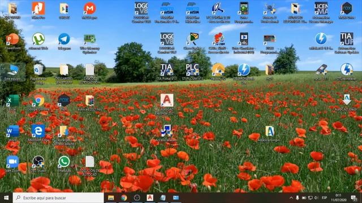Select the AutoCAD_Electr download arrow icon
Screen dimensions: 362x203
pyautogui.click(x=347, y=100)
